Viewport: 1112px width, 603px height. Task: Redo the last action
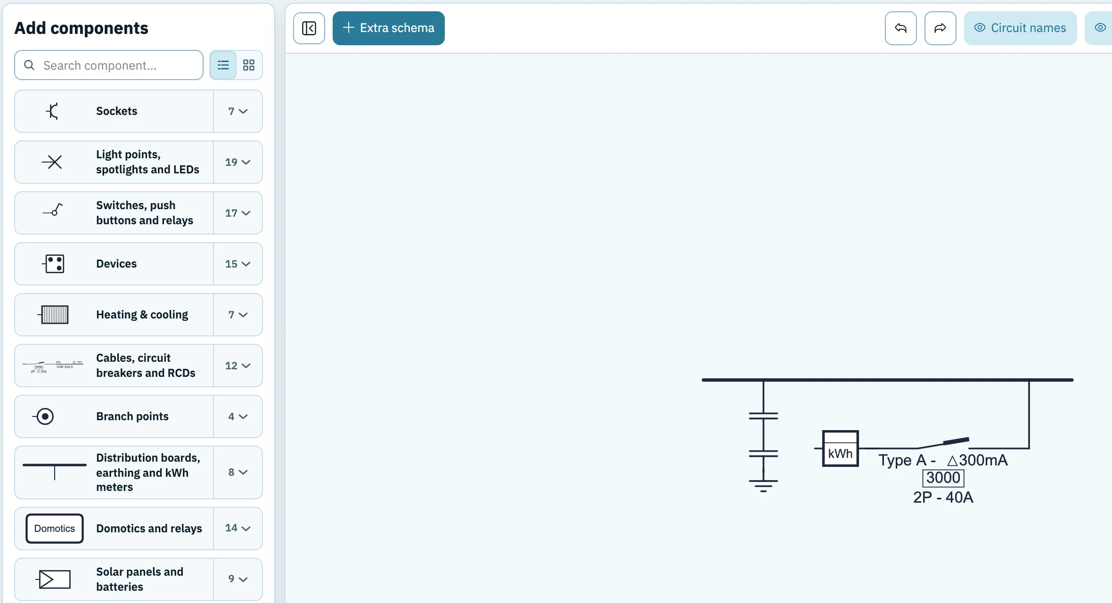[940, 28]
